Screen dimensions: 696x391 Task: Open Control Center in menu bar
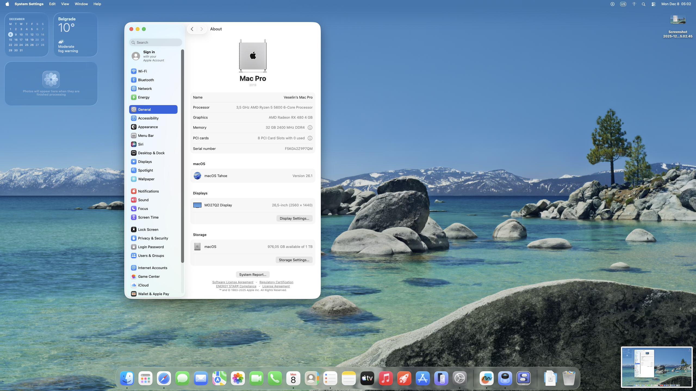(x=653, y=4)
